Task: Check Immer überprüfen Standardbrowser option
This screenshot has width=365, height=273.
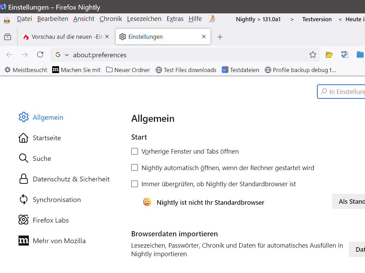Action: pos(135,184)
